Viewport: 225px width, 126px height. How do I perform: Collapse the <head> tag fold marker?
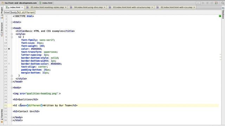12,28
